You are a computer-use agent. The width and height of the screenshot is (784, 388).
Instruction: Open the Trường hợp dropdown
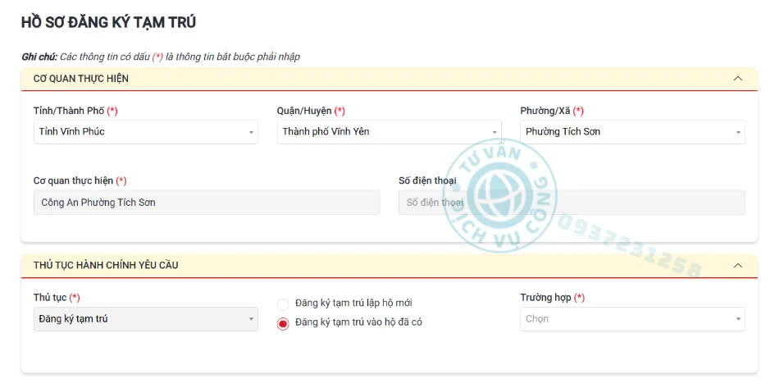(x=632, y=319)
